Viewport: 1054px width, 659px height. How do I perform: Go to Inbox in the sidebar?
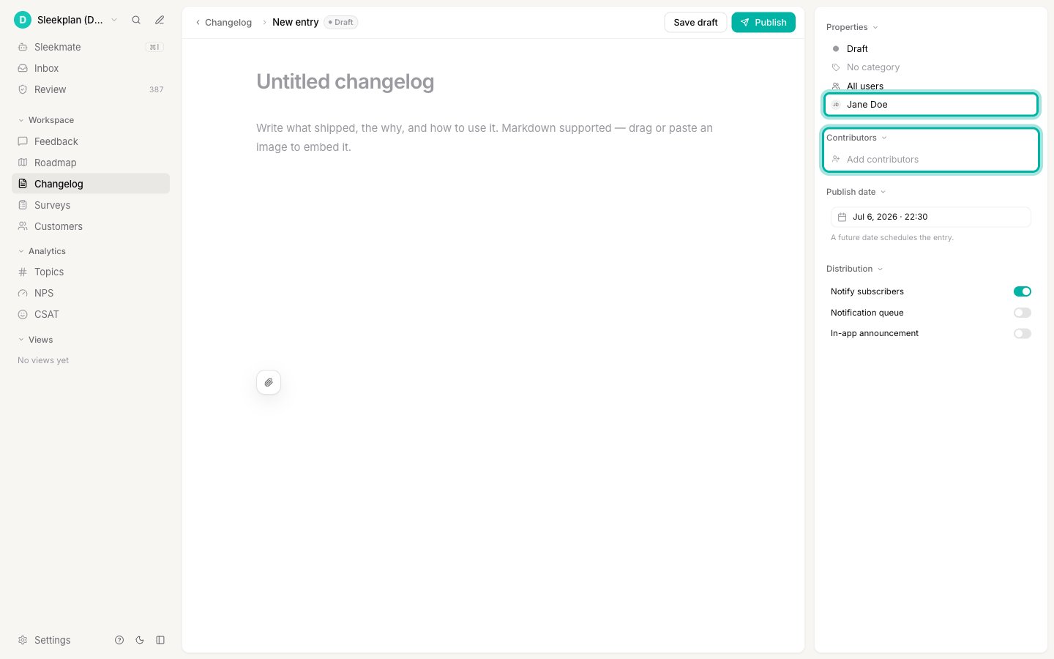click(x=91, y=68)
